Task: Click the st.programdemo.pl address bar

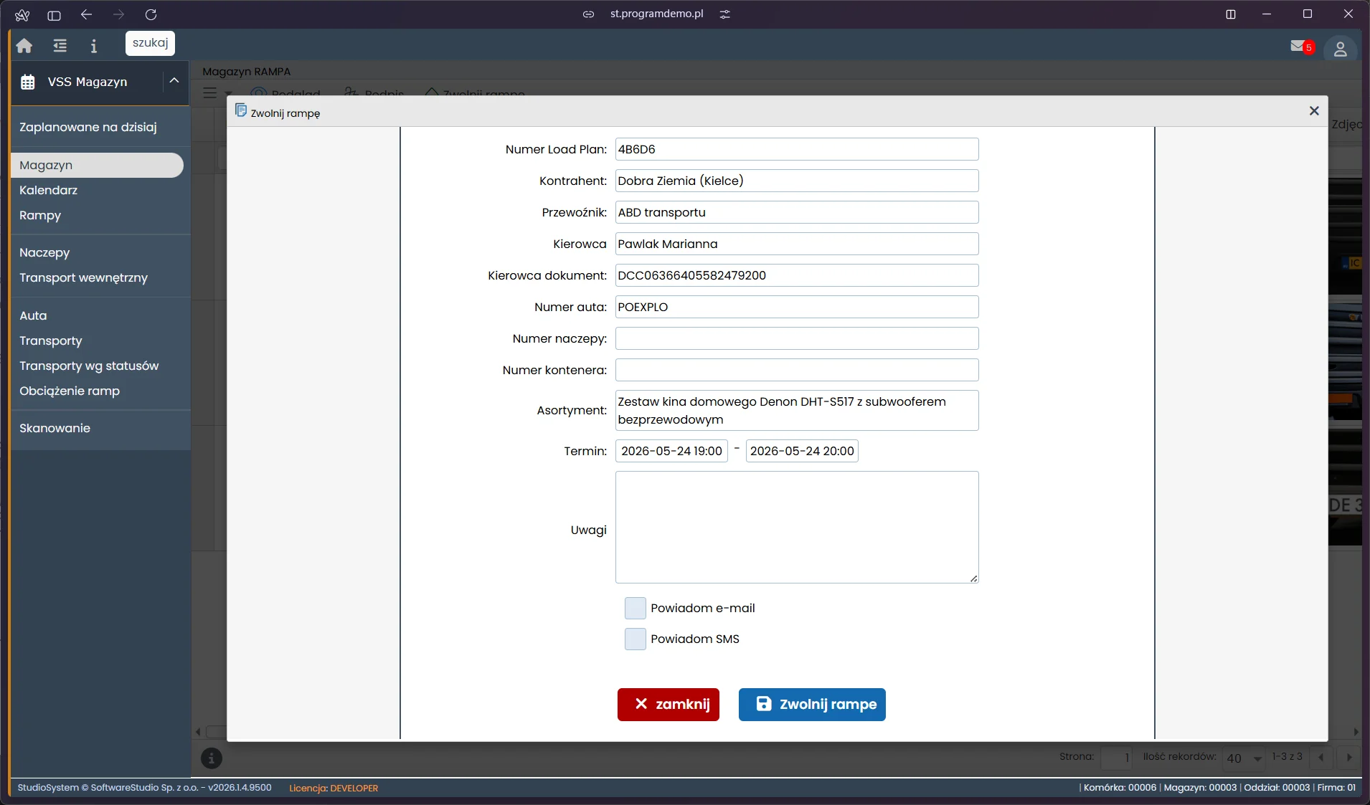Action: [x=656, y=14]
